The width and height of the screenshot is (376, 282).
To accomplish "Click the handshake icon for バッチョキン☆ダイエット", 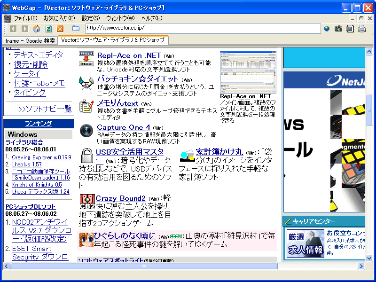I will pyautogui.click(x=86, y=83).
